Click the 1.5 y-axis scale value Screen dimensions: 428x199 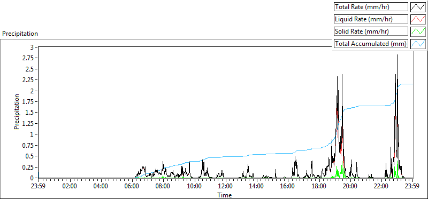point(29,113)
